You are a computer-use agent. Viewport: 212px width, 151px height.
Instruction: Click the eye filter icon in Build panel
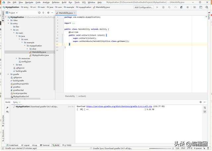7,112
